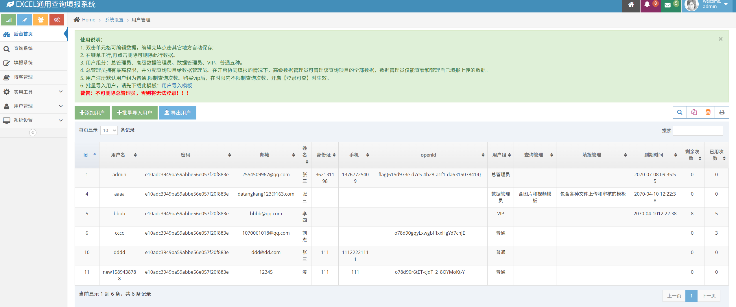This screenshot has height=307, width=736.
Task: Click the blue pencil shortcut icon
Action: (25, 20)
